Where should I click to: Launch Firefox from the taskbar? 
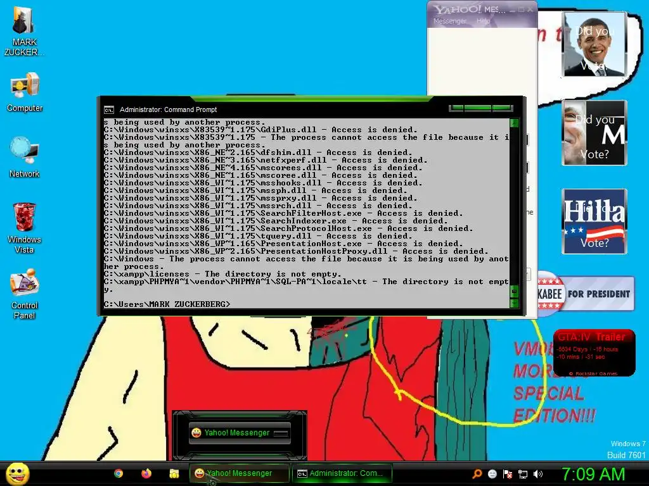146,473
